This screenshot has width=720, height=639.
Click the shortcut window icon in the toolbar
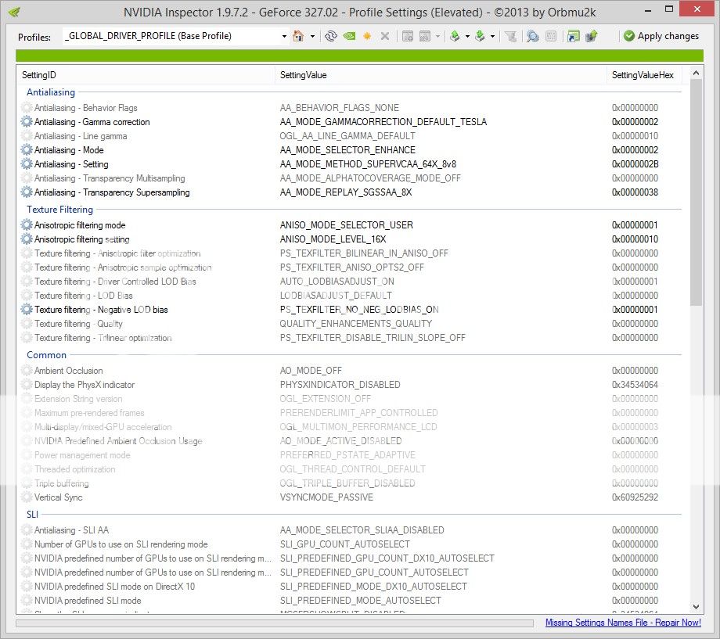573,36
